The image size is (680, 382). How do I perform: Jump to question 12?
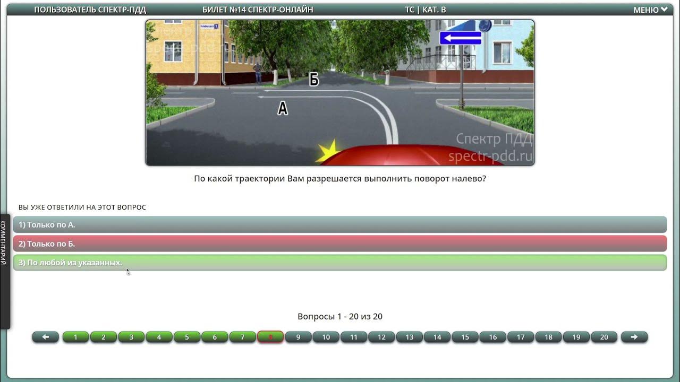click(381, 337)
